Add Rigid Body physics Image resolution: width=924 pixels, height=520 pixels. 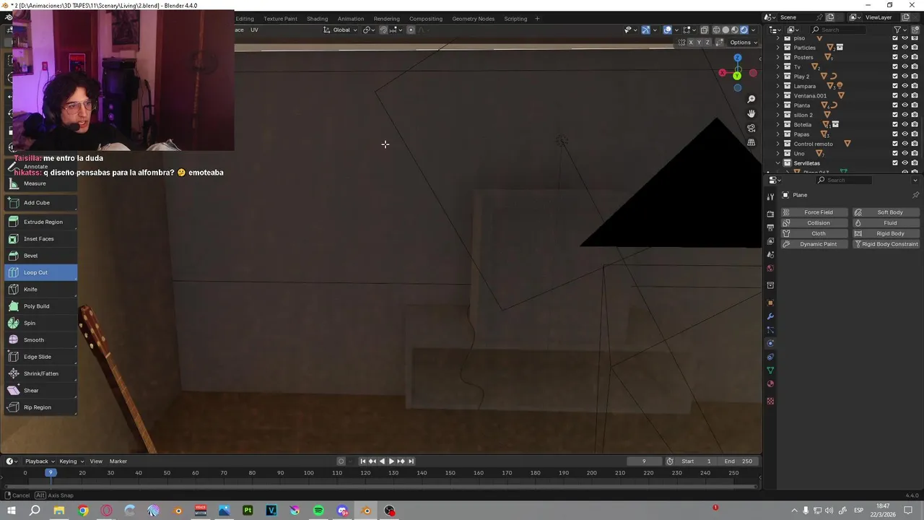point(886,233)
